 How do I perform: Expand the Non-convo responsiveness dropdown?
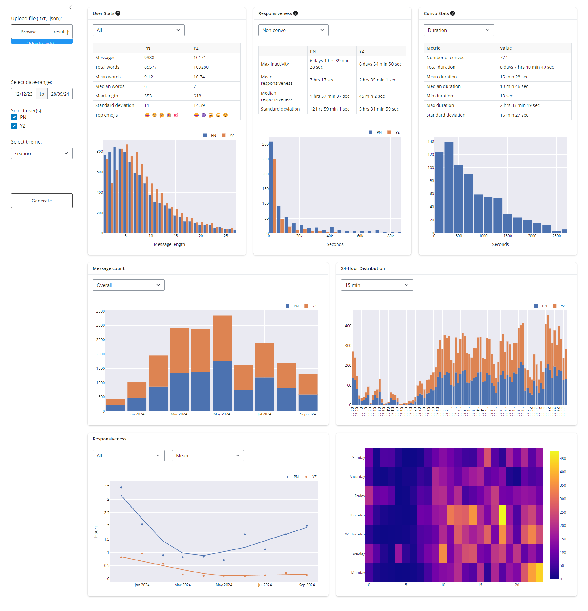[x=293, y=30]
